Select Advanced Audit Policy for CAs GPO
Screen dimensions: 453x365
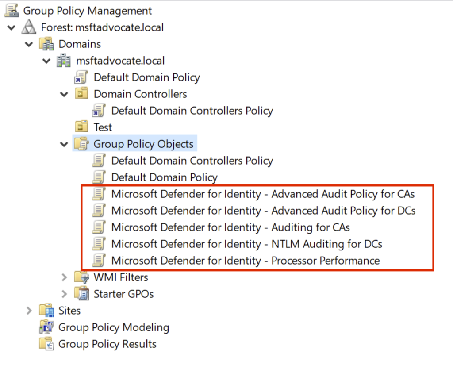point(263,194)
